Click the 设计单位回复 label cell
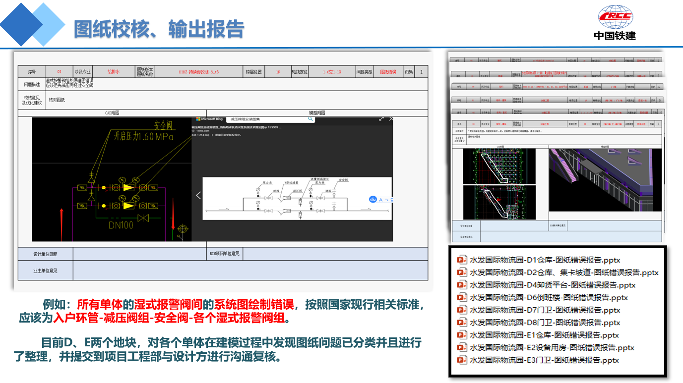 (x=46, y=254)
